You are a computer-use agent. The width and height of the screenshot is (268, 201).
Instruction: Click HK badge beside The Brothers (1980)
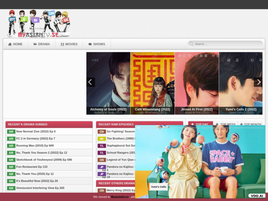click(x=102, y=138)
